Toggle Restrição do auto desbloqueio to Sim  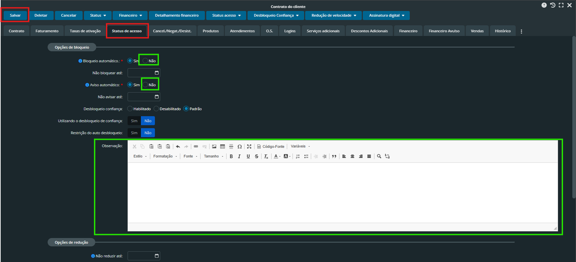click(x=134, y=133)
